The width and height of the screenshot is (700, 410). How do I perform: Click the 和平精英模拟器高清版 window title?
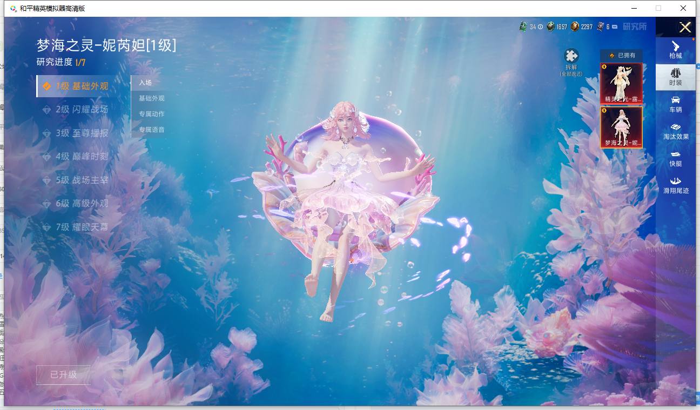point(52,9)
